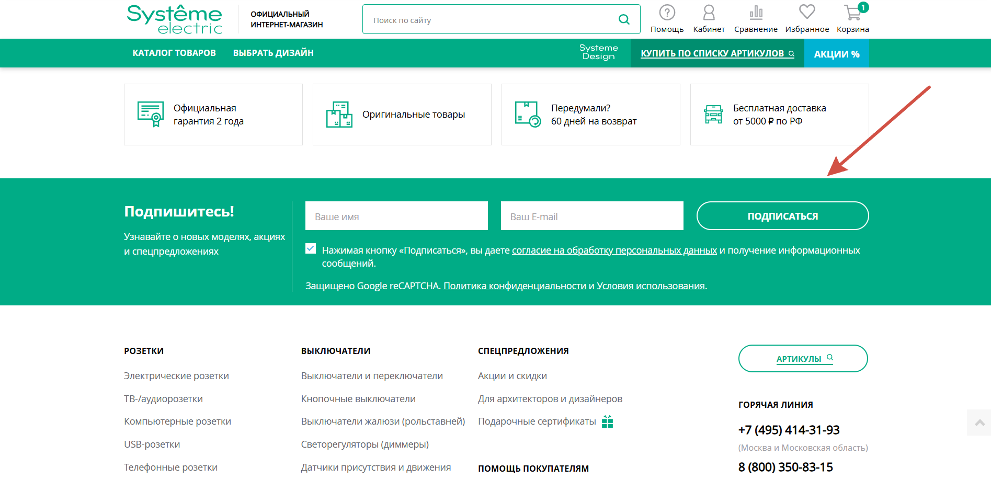Image resolution: width=991 pixels, height=479 pixels.
Task: Open Условия использования link
Action: 651,286
